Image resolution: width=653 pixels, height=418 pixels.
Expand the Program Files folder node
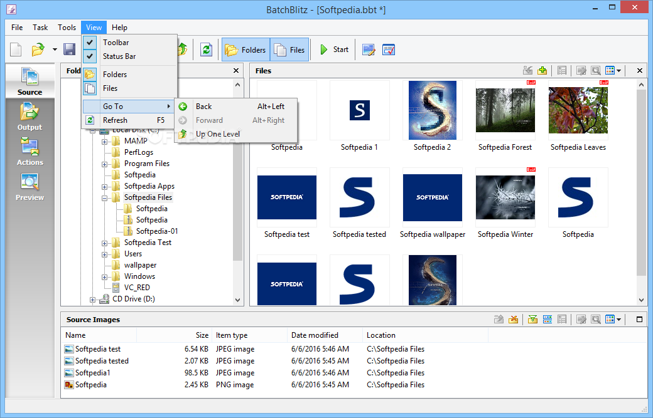tap(104, 164)
